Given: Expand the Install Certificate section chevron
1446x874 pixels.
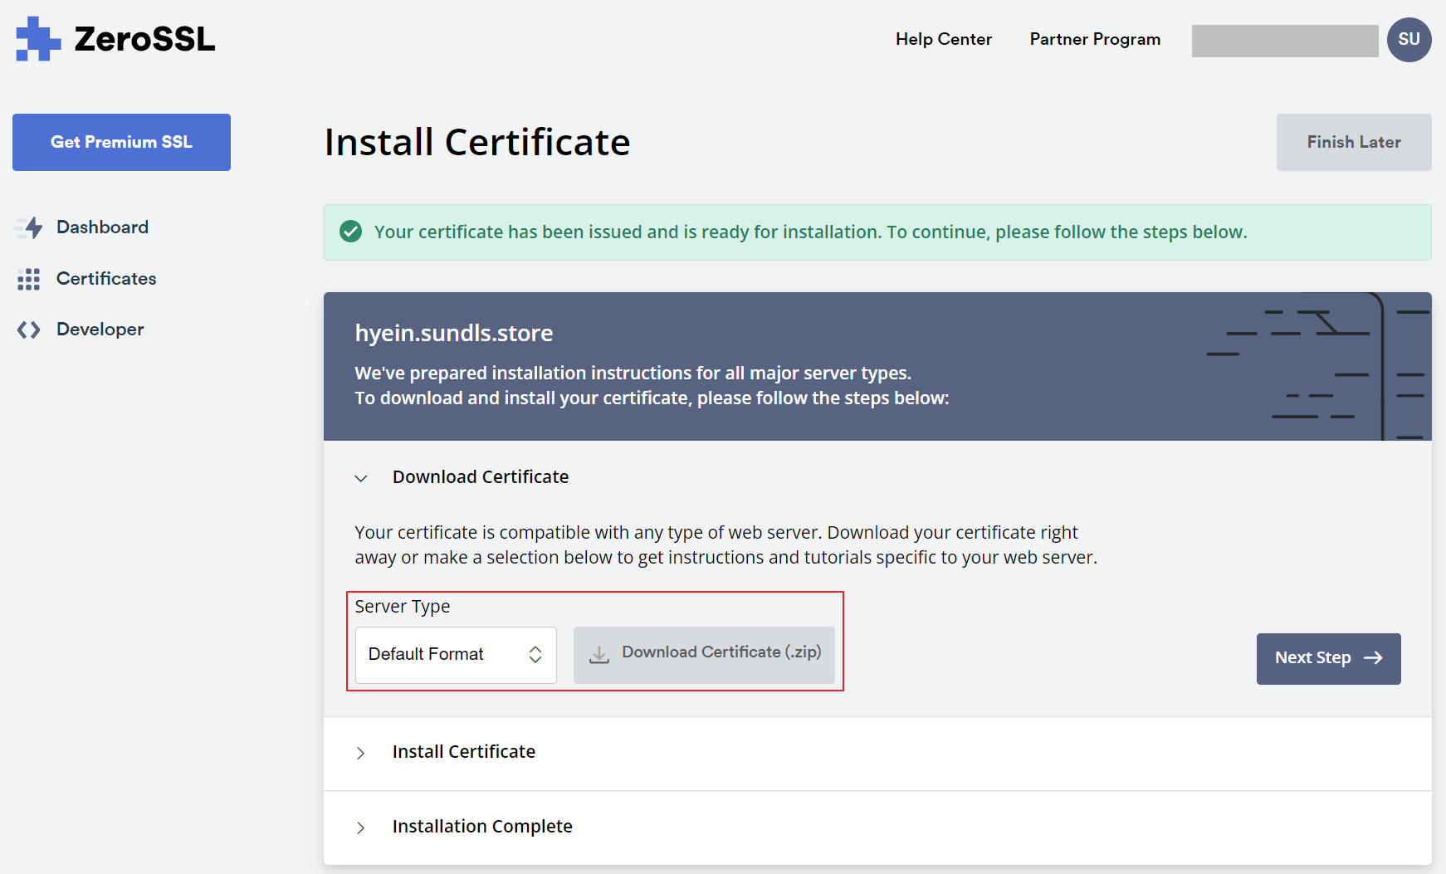Looking at the screenshot, I should [x=361, y=753].
